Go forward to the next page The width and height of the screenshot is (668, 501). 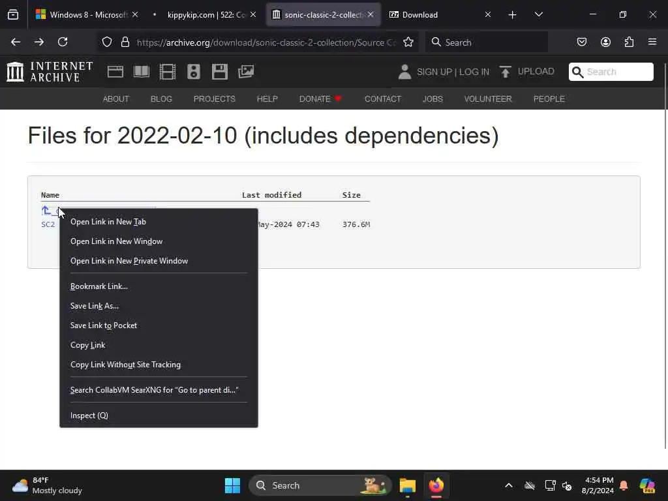click(39, 42)
